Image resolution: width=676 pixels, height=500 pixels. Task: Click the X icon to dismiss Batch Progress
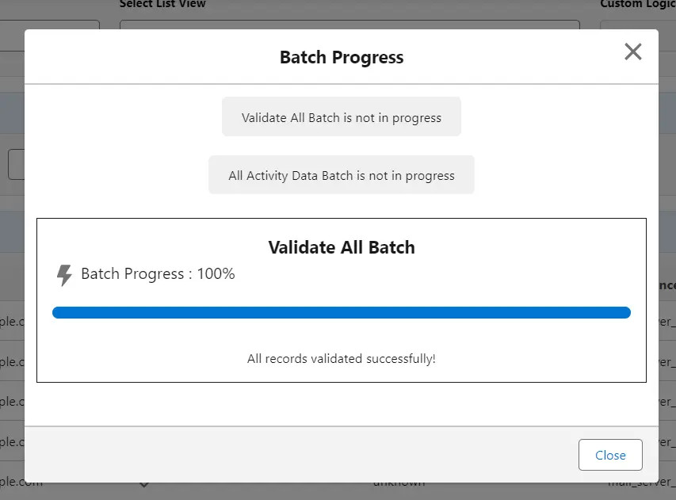pos(632,52)
